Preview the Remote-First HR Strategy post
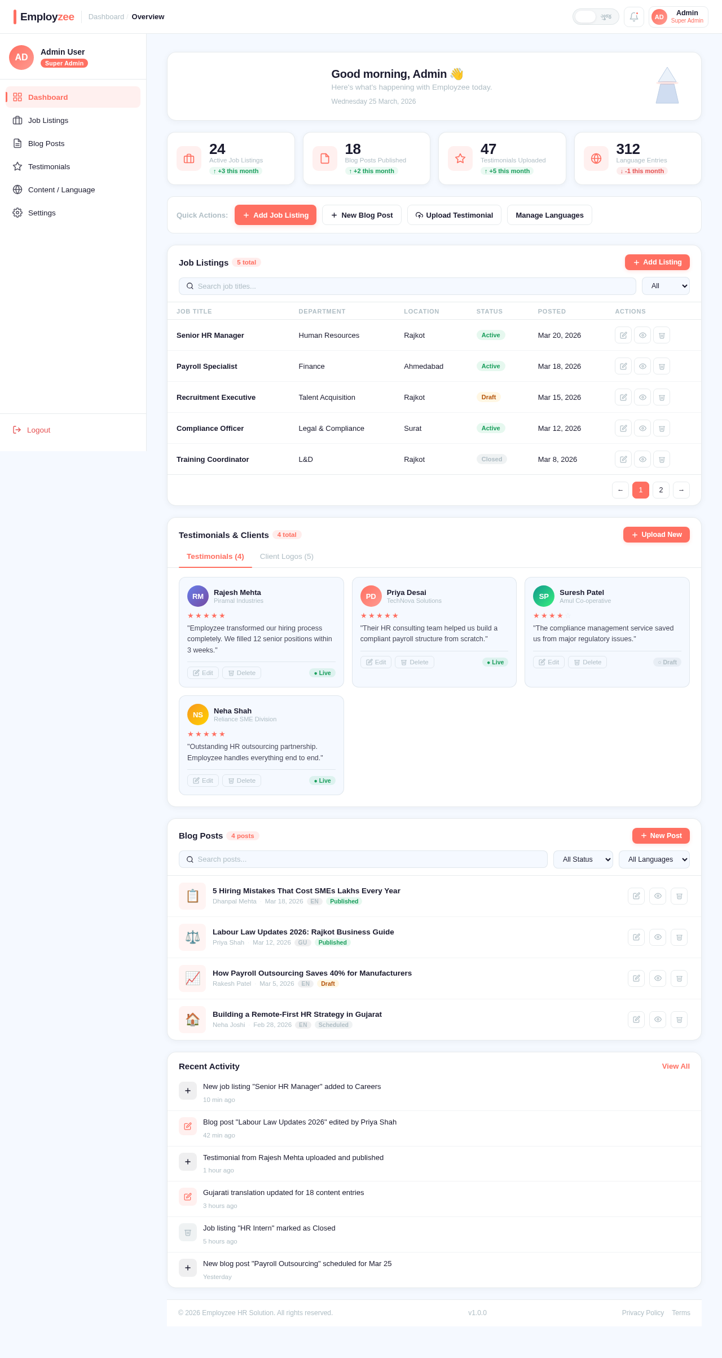 658,1020
